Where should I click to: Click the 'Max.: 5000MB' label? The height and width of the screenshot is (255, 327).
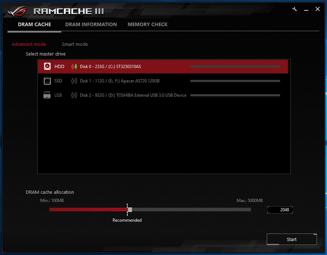tap(250, 201)
